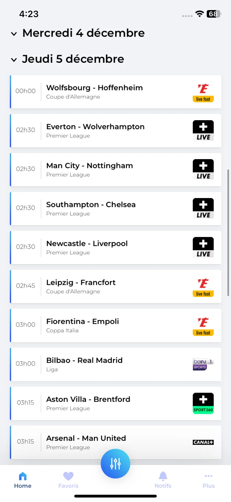Open Man City - Nottingham match
Viewport: 231px width, 502px height.
[116, 170]
